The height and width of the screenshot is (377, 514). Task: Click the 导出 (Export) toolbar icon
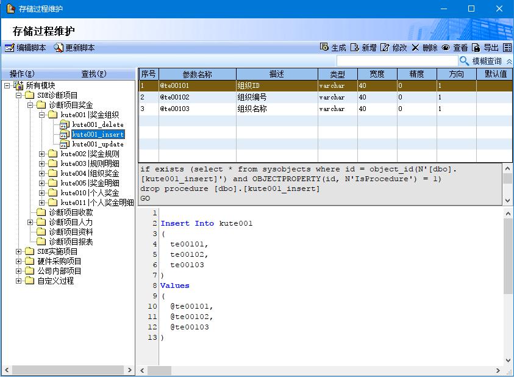(x=476, y=48)
